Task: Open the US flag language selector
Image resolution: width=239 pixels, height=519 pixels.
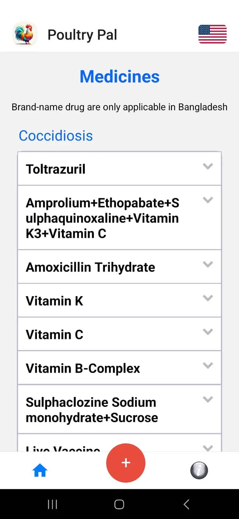Action: click(x=212, y=34)
